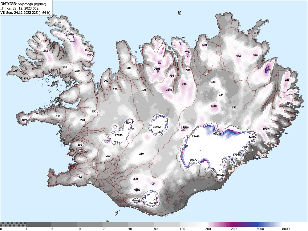Click the legend label '5'

(x=52, y=229)
